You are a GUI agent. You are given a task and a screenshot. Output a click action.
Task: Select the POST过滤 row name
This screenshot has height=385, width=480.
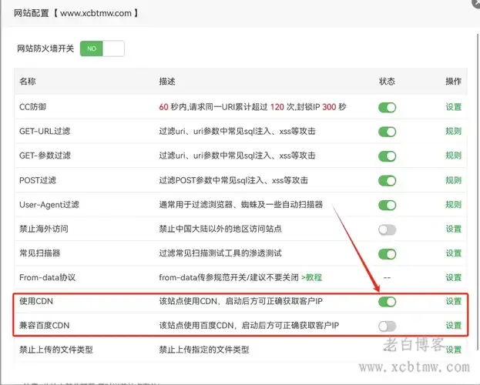[x=38, y=180]
